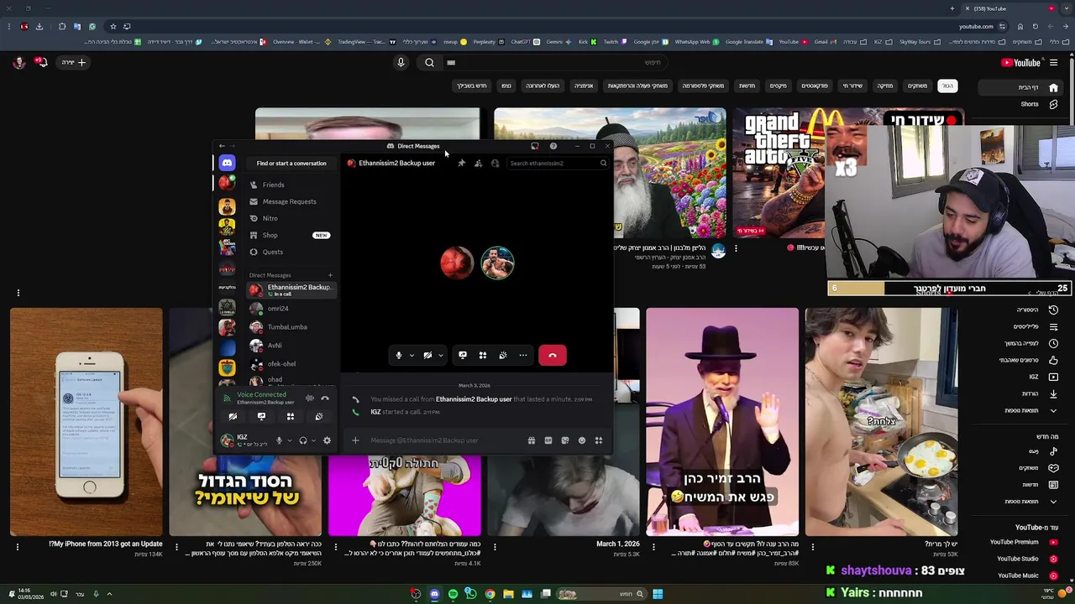Open File Explorer from the taskbar
The width and height of the screenshot is (1075, 604).
click(x=508, y=594)
